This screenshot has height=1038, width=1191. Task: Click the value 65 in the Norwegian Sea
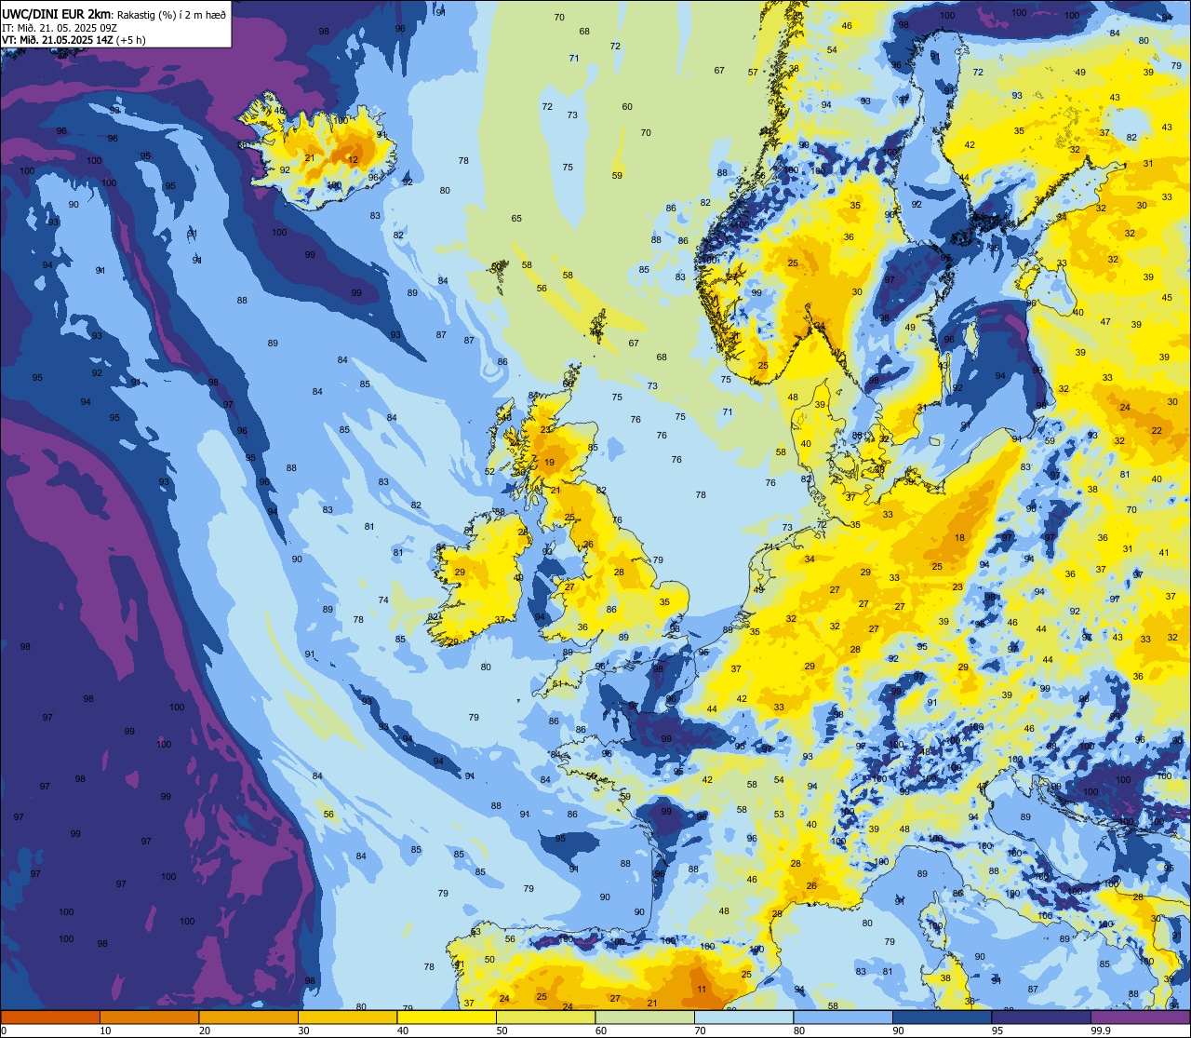click(516, 218)
